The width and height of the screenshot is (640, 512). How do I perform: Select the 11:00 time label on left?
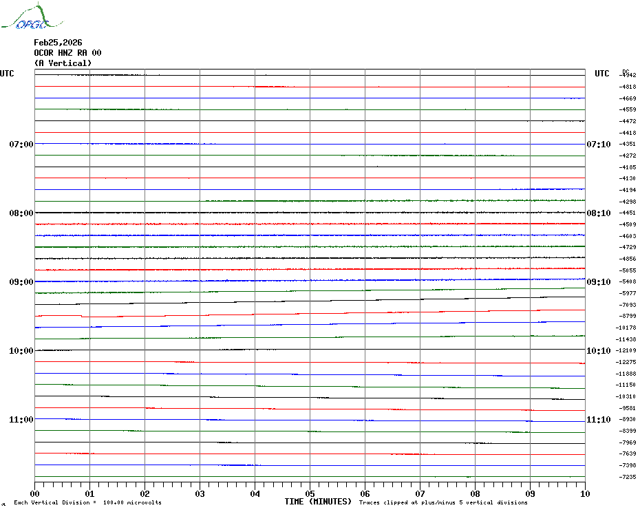[x=21, y=420]
